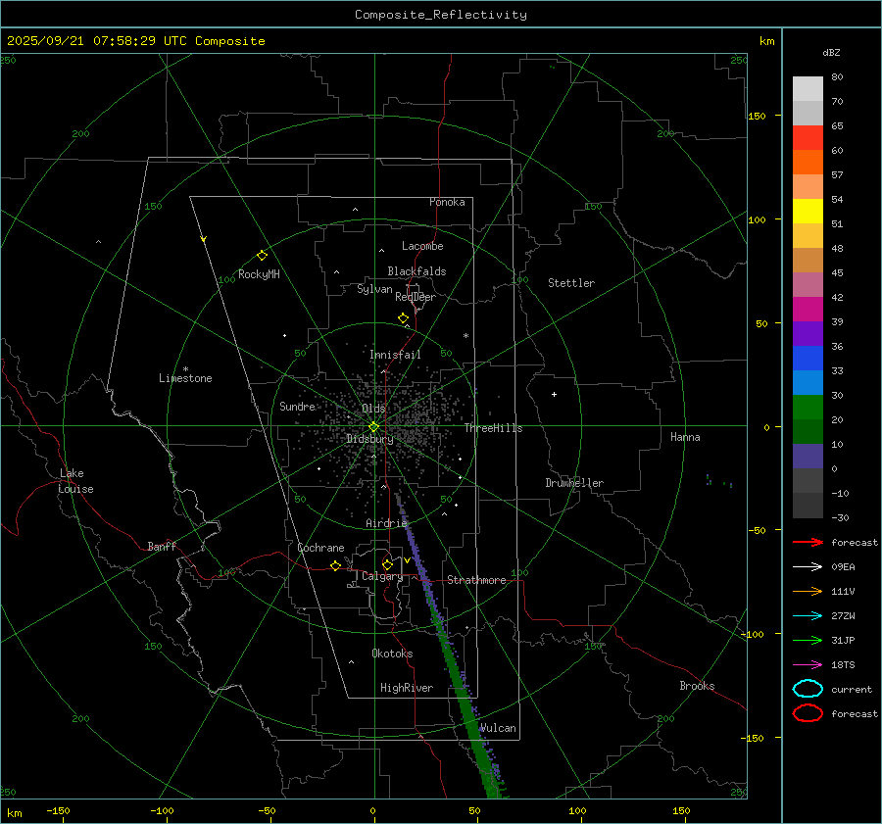Select the red forecast ellipse icon
882x824 pixels.
pyautogui.click(x=808, y=713)
